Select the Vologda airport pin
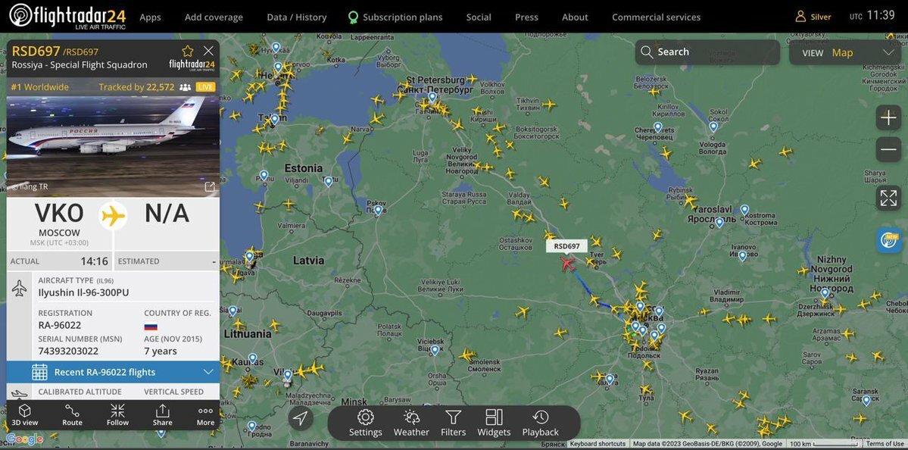 (x=713, y=127)
